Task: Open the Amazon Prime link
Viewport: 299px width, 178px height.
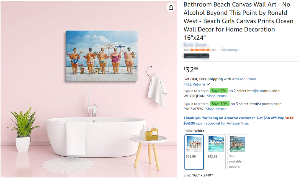Action: click(x=244, y=79)
